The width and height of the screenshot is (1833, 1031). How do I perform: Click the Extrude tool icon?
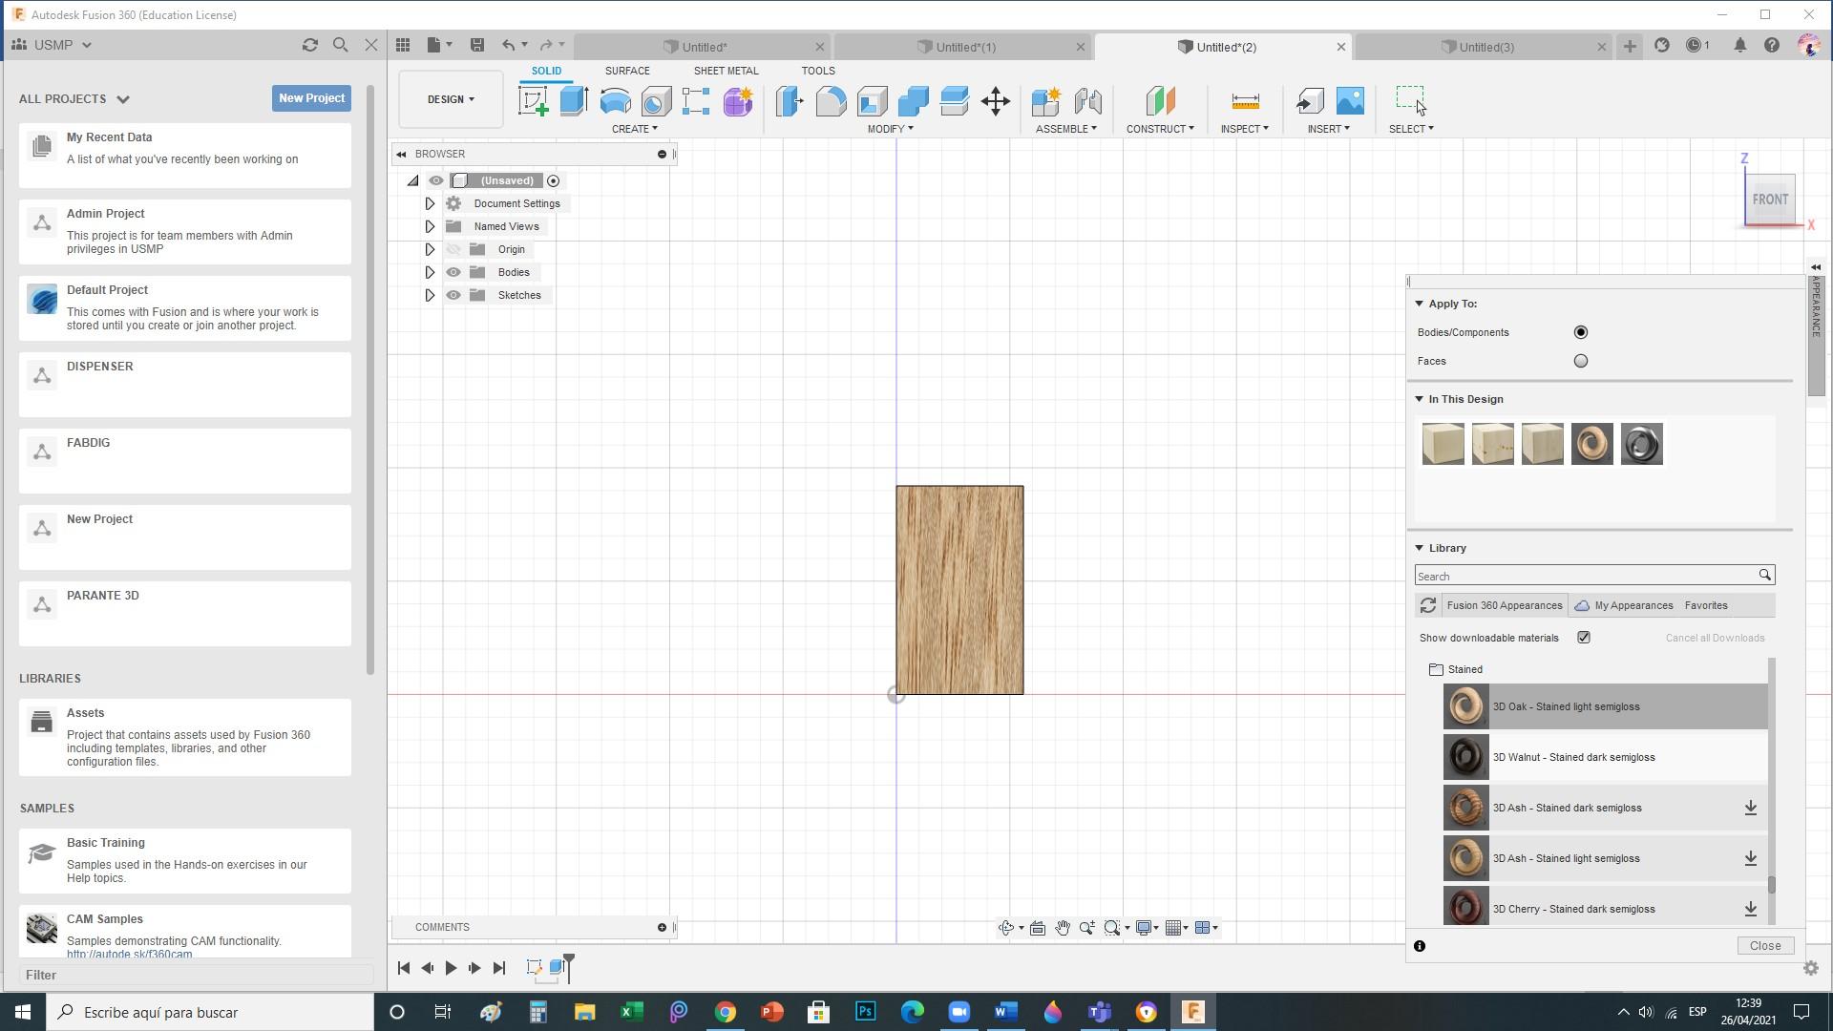coord(574,100)
